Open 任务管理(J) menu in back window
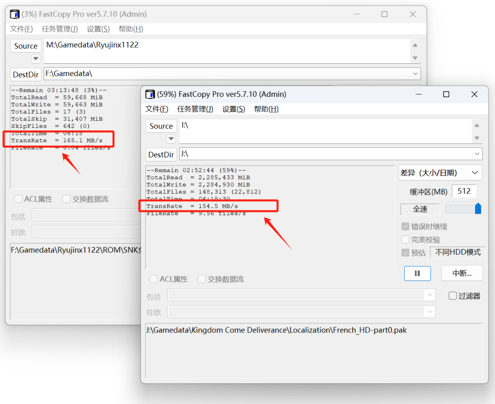This screenshot has height=404, width=495. pyautogui.click(x=60, y=29)
